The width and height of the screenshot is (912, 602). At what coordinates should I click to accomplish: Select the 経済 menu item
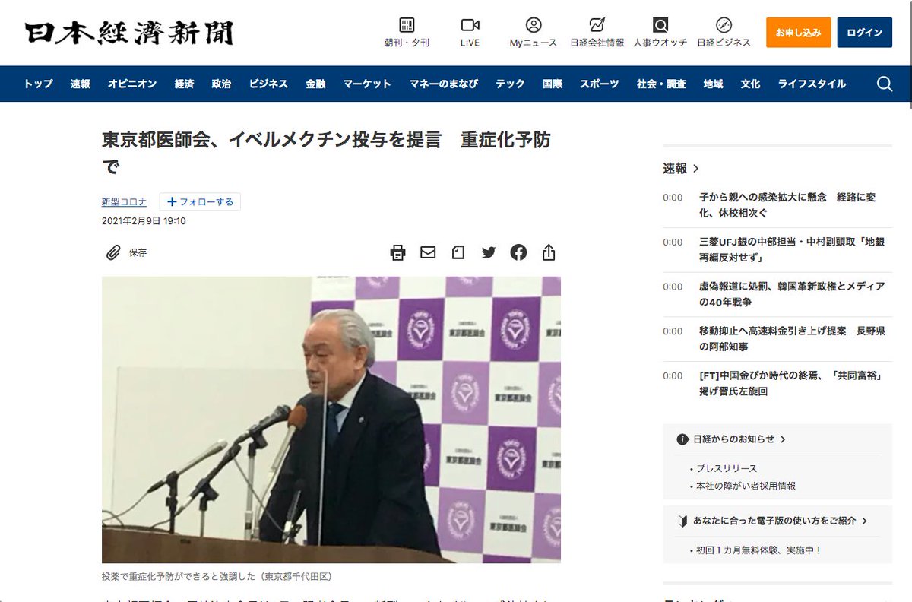point(184,84)
